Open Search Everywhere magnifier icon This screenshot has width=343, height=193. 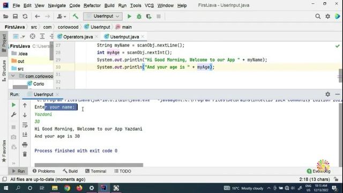[318, 17]
